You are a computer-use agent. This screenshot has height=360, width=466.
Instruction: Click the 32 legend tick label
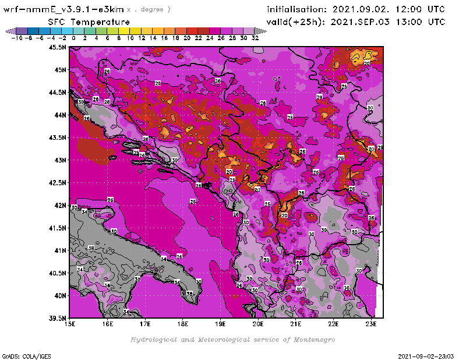coord(255,38)
